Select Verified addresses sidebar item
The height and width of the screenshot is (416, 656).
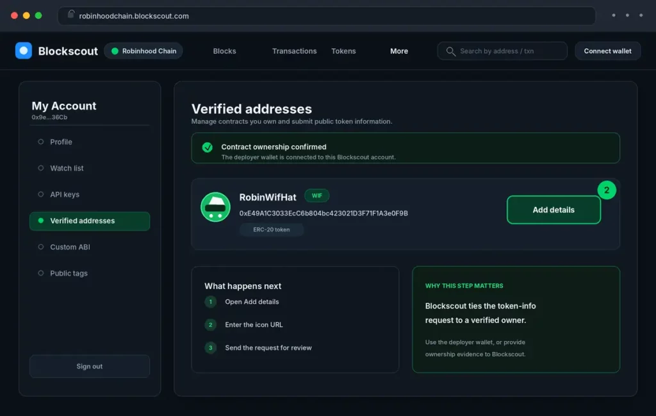(90, 221)
